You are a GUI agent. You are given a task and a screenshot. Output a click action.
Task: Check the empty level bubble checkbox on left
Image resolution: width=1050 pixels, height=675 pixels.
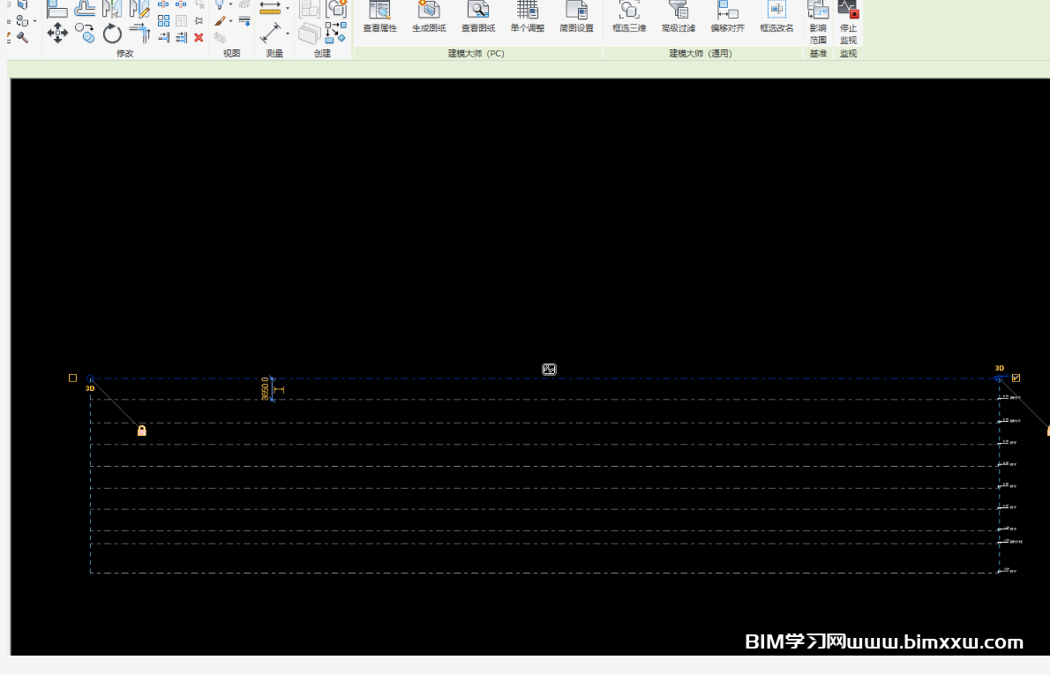[72, 378]
